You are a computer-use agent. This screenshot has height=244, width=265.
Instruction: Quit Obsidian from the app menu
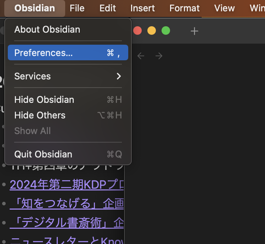click(x=43, y=154)
